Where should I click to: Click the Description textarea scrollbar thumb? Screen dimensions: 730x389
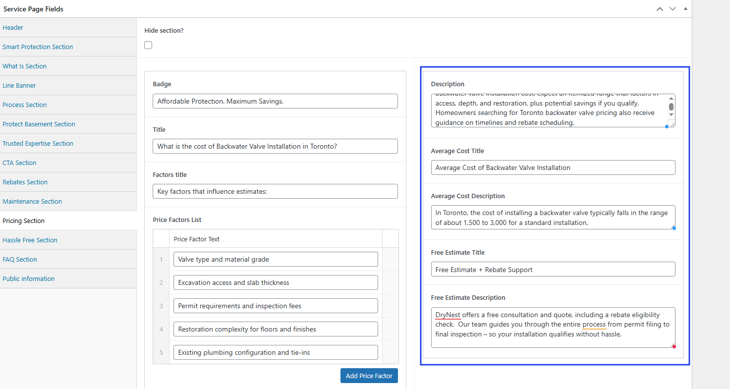coord(671,107)
